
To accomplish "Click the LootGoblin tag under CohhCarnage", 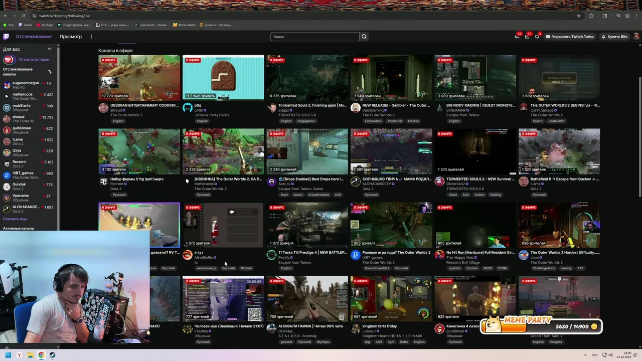I will tap(556, 121).
